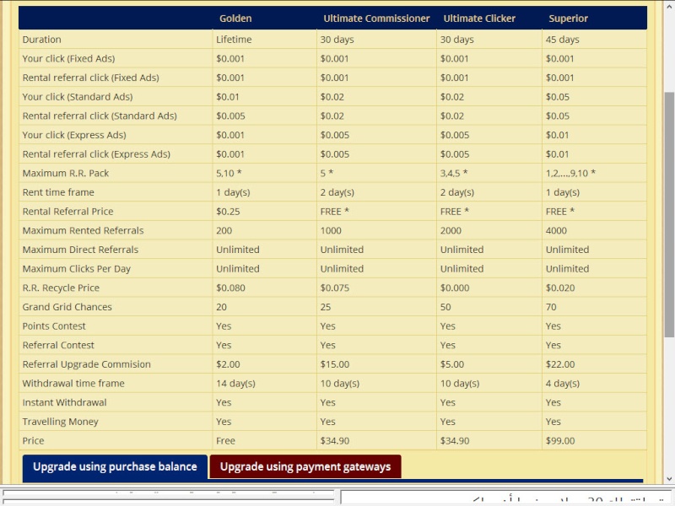Screen dimensions: 675x506
Task: Click the Your click (Standard Ads) label
Action: coord(78,97)
